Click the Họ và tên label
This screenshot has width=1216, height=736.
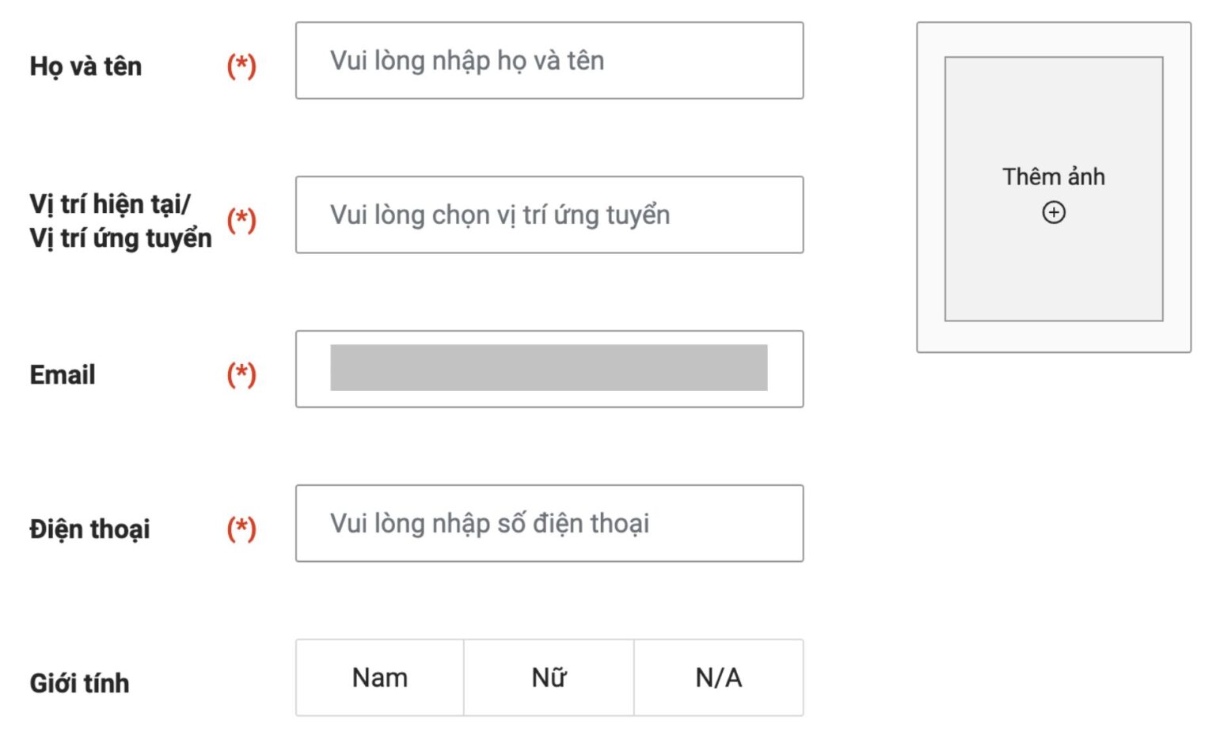pyautogui.click(x=87, y=66)
